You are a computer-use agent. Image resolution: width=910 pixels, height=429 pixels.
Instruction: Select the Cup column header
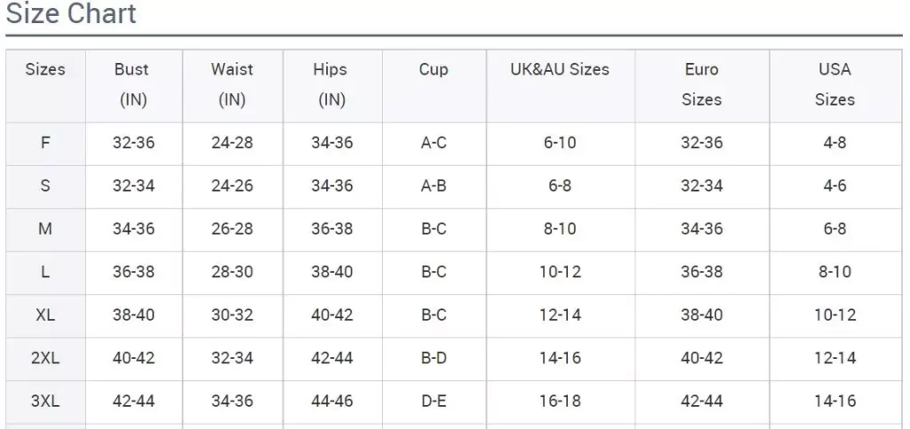[x=434, y=69]
